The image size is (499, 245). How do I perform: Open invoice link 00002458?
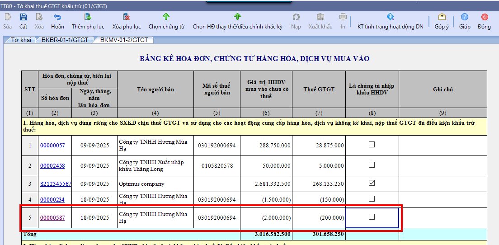(52, 166)
